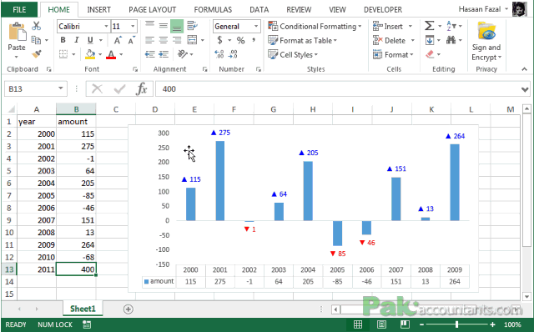This screenshot has height=332, width=534.
Task: Select the Sheet1 tab
Action: [x=83, y=309]
